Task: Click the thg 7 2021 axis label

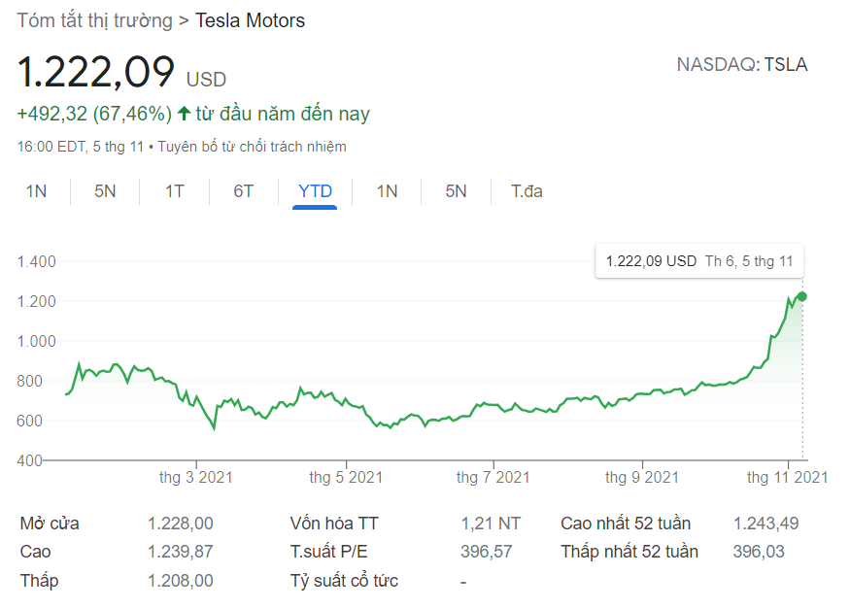Action: tap(493, 477)
